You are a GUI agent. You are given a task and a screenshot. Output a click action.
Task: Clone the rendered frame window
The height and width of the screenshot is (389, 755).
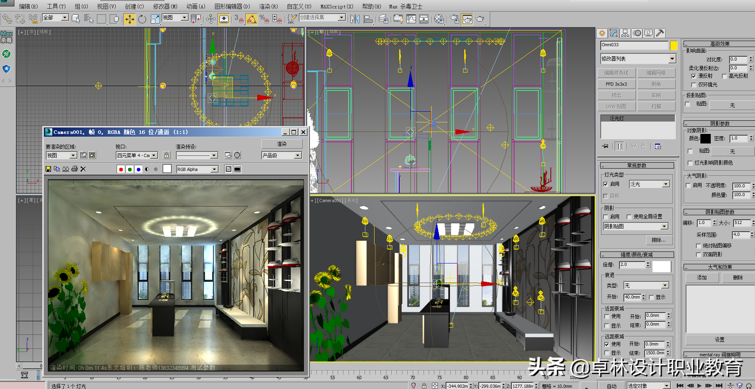[65, 169]
